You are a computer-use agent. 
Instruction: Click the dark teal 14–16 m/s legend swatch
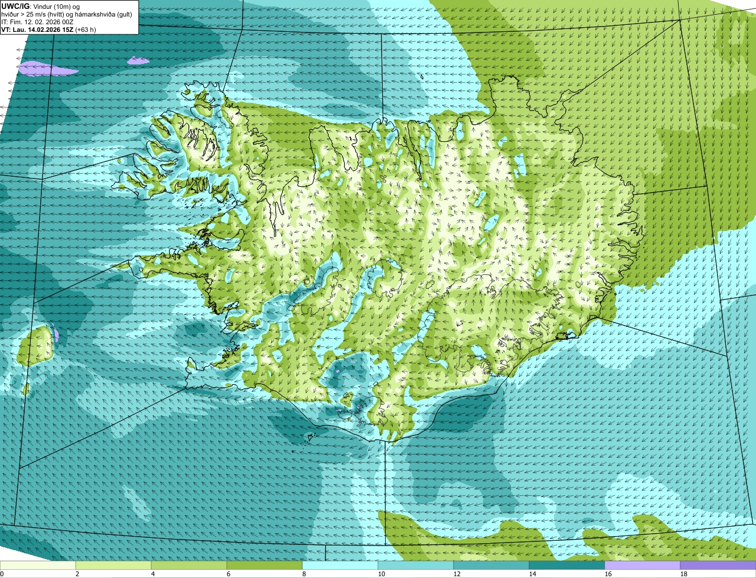coord(567,566)
